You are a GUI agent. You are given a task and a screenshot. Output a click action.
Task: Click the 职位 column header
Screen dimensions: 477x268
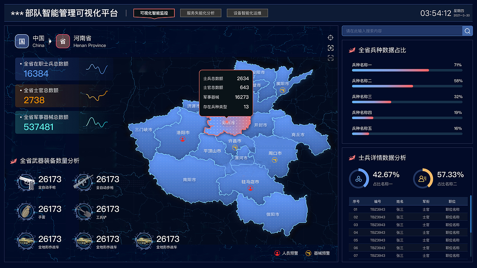pos(452,201)
